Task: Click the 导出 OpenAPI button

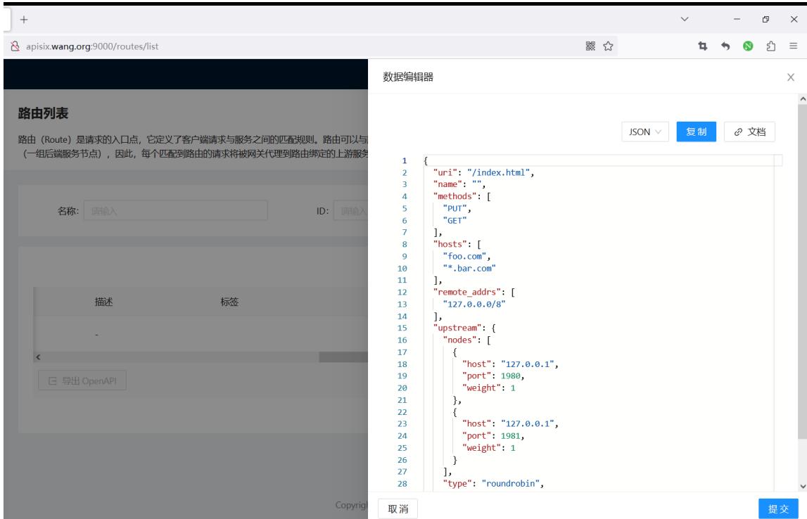Action: click(x=82, y=380)
